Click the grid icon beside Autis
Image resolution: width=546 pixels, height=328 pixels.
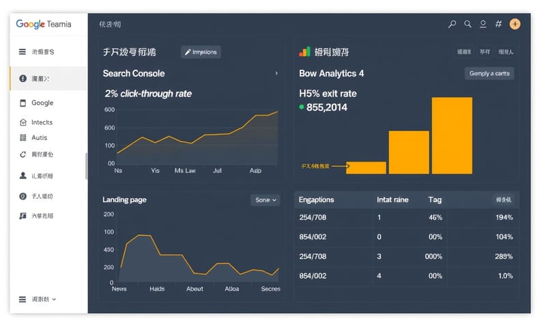pos(23,137)
